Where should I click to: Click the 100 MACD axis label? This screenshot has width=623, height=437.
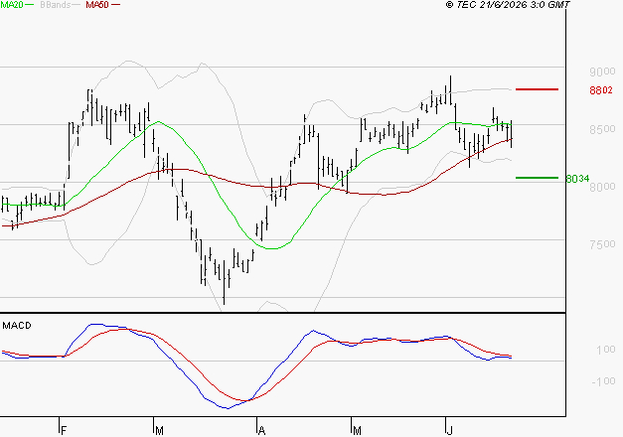pos(605,350)
